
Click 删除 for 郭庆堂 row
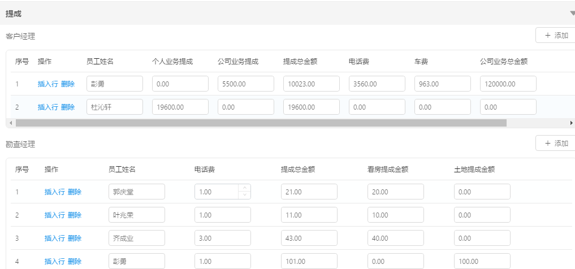[x=75, y=192]
